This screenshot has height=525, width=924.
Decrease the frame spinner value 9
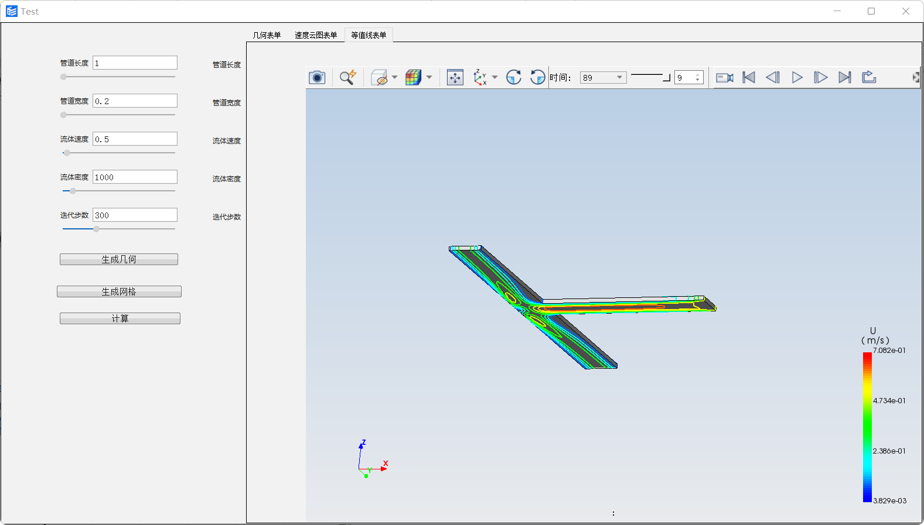[698, 80]
